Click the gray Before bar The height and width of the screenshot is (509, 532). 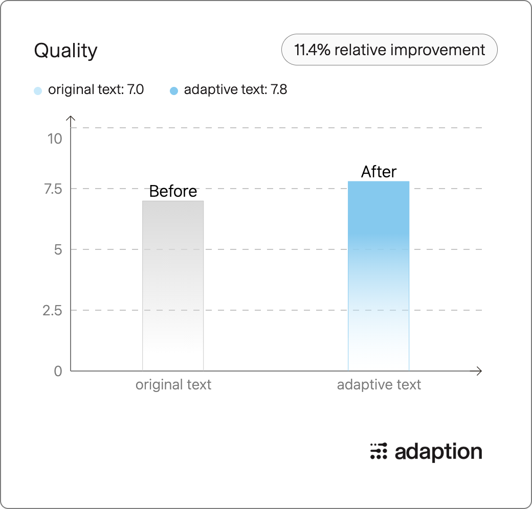coord(173,286)
